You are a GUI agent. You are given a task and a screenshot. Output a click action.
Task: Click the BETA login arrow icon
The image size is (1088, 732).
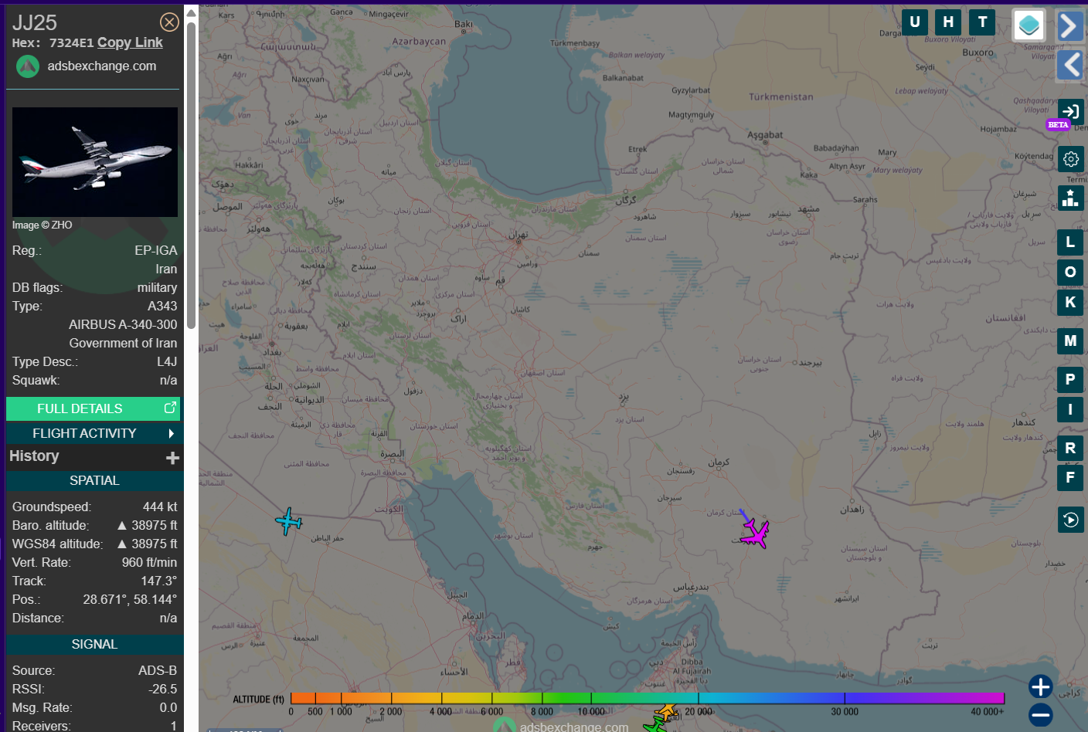click(x=1070, y=112)
